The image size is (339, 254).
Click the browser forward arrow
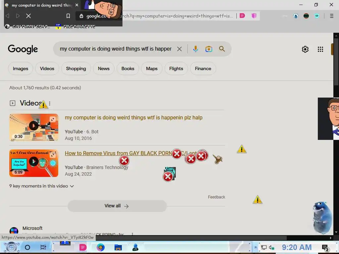tap(18, 16)
